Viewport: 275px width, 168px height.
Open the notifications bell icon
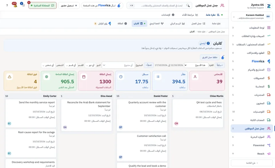pyautogui.click(x=15, y=5)
